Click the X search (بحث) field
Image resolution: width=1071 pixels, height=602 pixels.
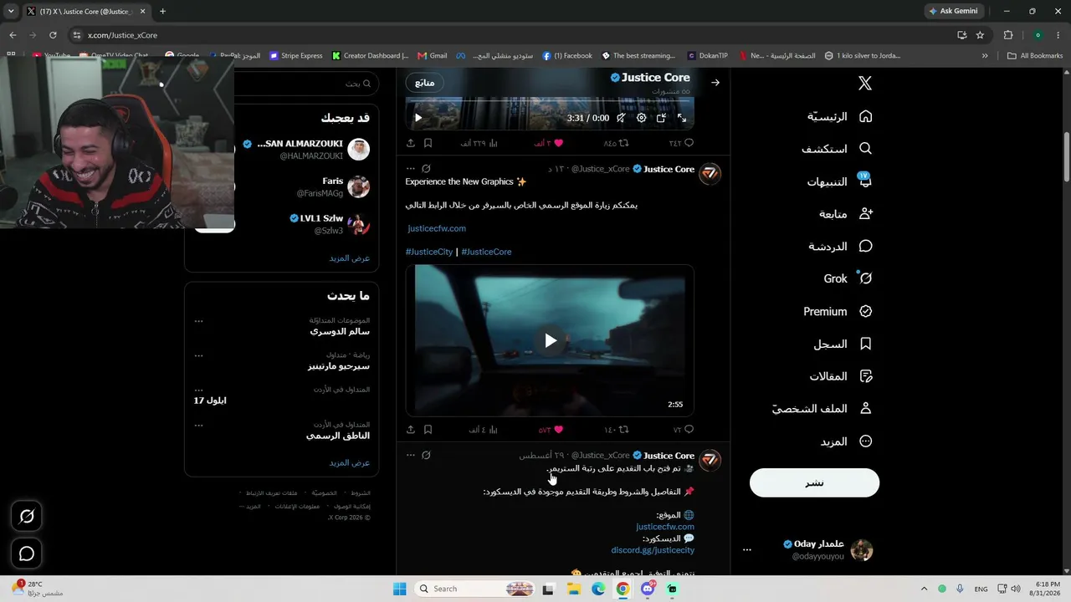point(307,84)
